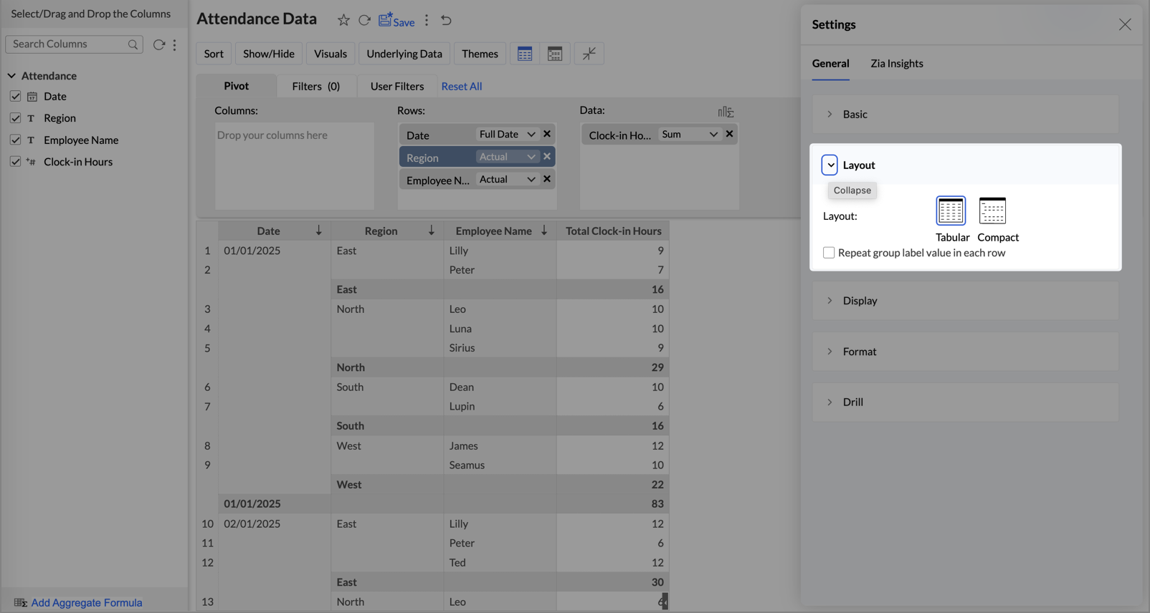
Task: Search icon in Search Columns box
Action: (133, 44)
